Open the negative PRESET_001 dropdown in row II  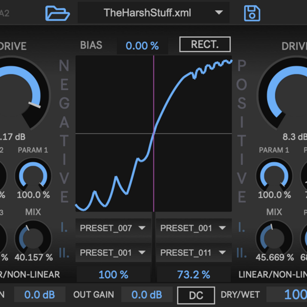pos(113,252)
